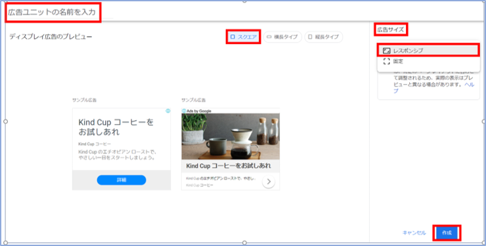Click the Ads by Google info icon

[x=184, y=111]
